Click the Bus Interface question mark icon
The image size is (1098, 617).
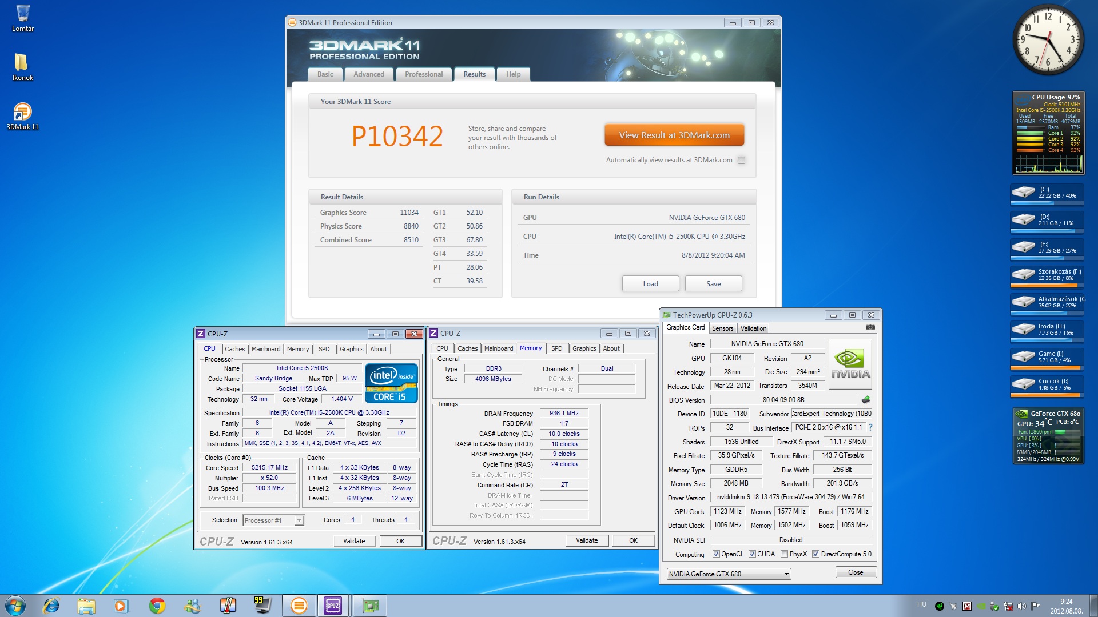[x=870, y=427]
